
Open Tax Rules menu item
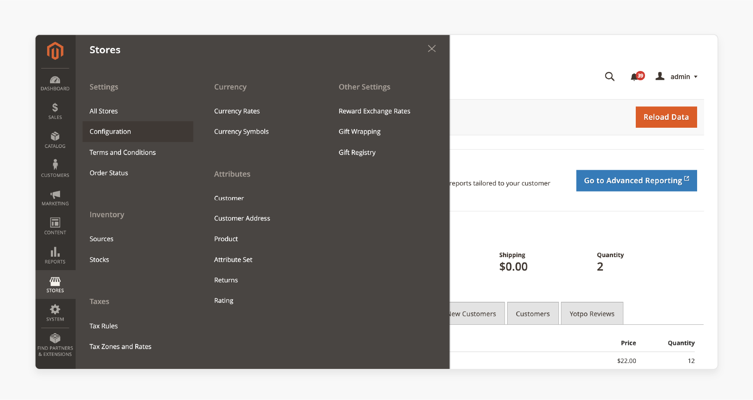click(x=103, y=326)
